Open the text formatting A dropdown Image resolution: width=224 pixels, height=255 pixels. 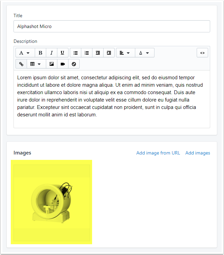point(25,53)
